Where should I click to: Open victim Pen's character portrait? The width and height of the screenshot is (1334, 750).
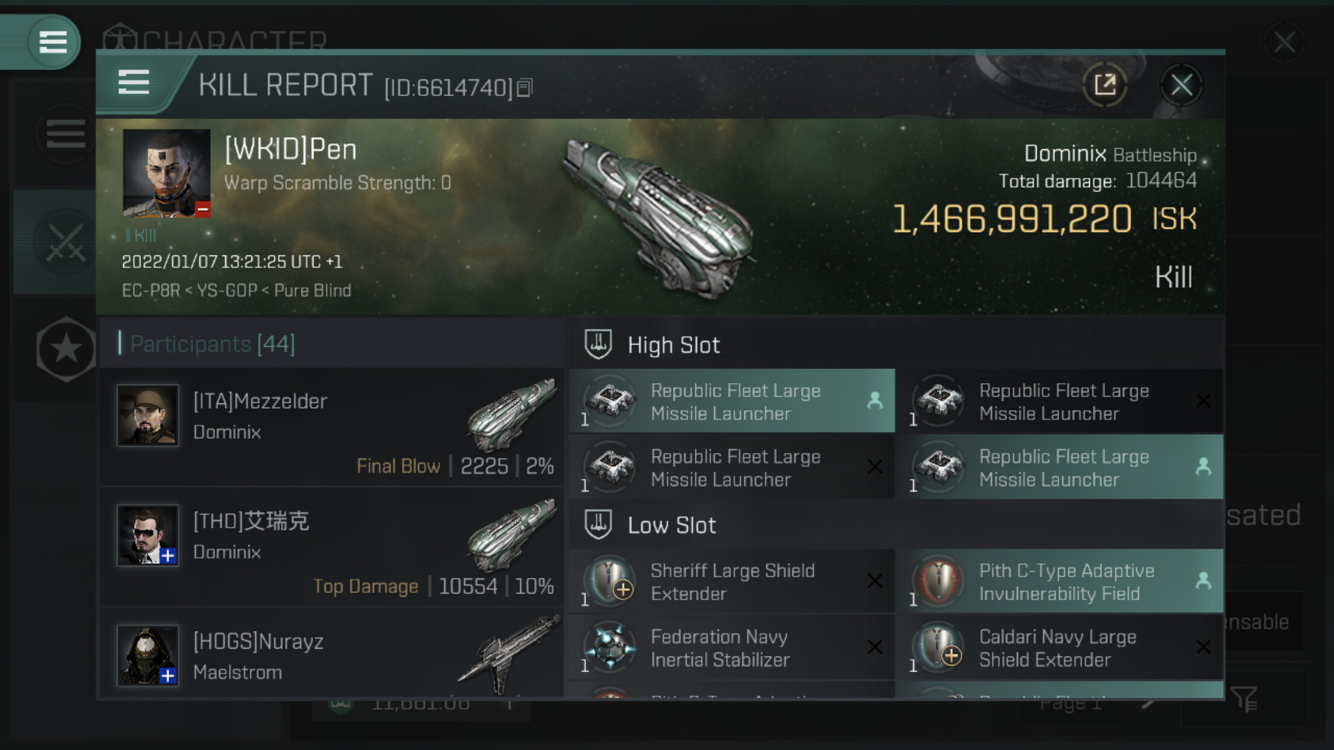[x=166, y=173]
